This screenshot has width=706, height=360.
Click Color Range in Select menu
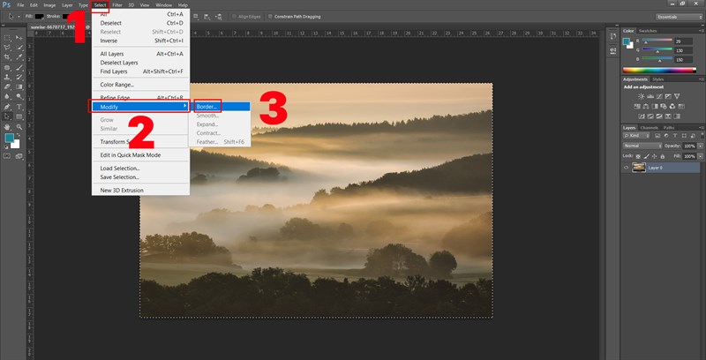116,85
